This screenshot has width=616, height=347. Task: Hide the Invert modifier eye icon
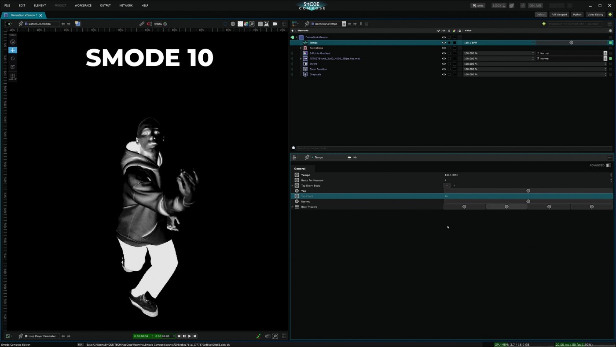pyautogui.click(x=444, y=64)
